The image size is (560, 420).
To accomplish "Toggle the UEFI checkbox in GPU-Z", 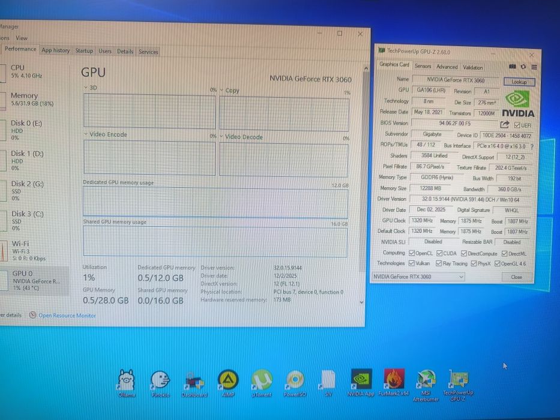I will coord(517,125).
